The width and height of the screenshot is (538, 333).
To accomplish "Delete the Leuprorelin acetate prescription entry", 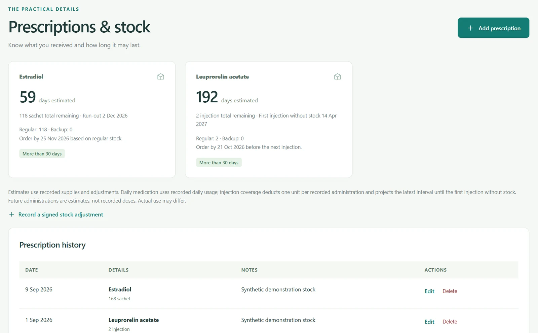I will pyautogui.click(x=450, y=322).
